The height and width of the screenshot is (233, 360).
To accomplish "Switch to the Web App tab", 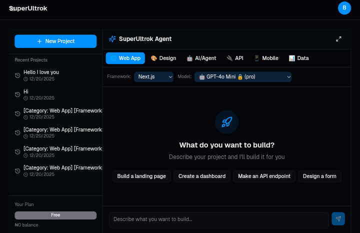I will click(x=125, y=58).
